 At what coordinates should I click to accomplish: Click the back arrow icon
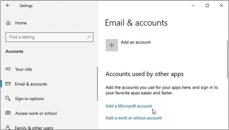click(8, 6)
